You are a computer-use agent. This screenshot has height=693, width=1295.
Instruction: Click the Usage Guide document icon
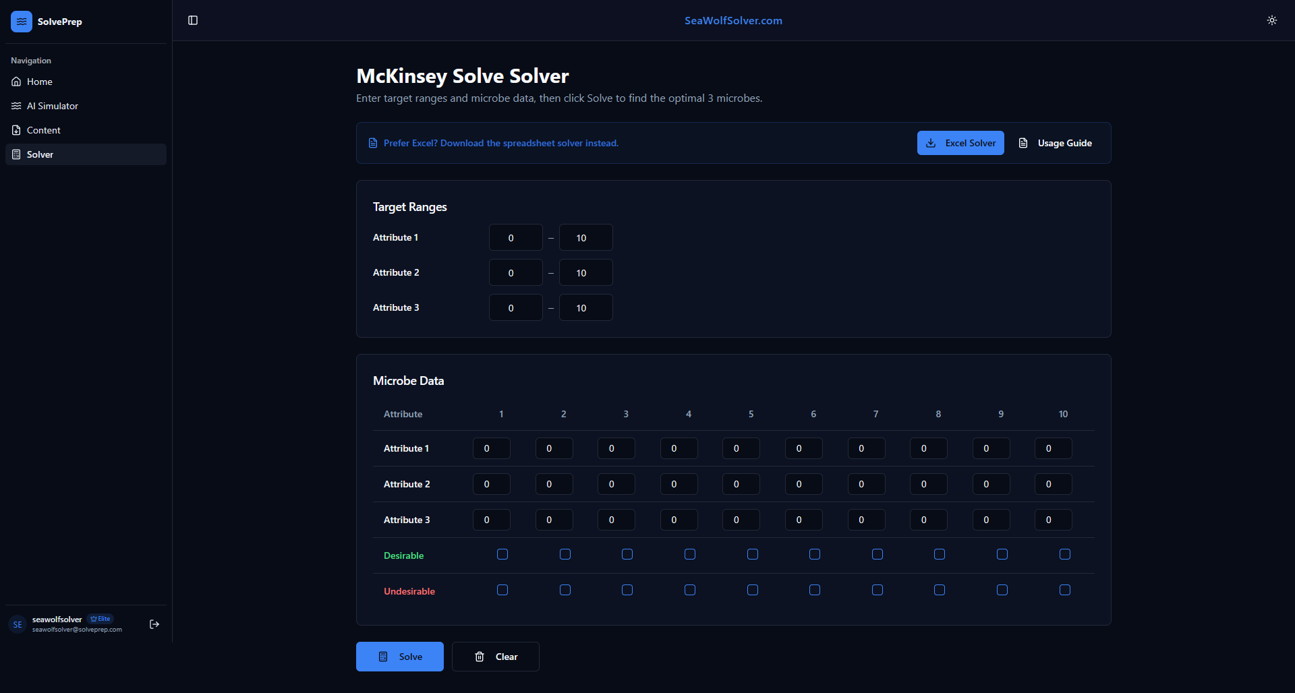pyautogui.click(x=1024, y=143)
